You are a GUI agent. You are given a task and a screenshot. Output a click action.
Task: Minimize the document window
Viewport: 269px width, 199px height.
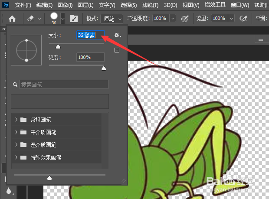coord(261,40)
